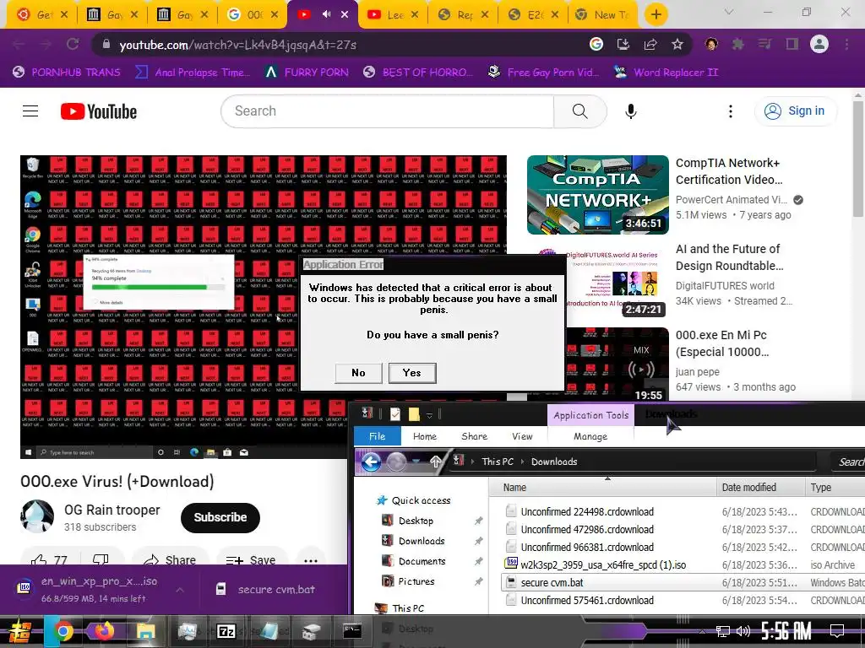Switch to the 'New Tab' browser tab
865x648 pixels.
coord(602,15)
